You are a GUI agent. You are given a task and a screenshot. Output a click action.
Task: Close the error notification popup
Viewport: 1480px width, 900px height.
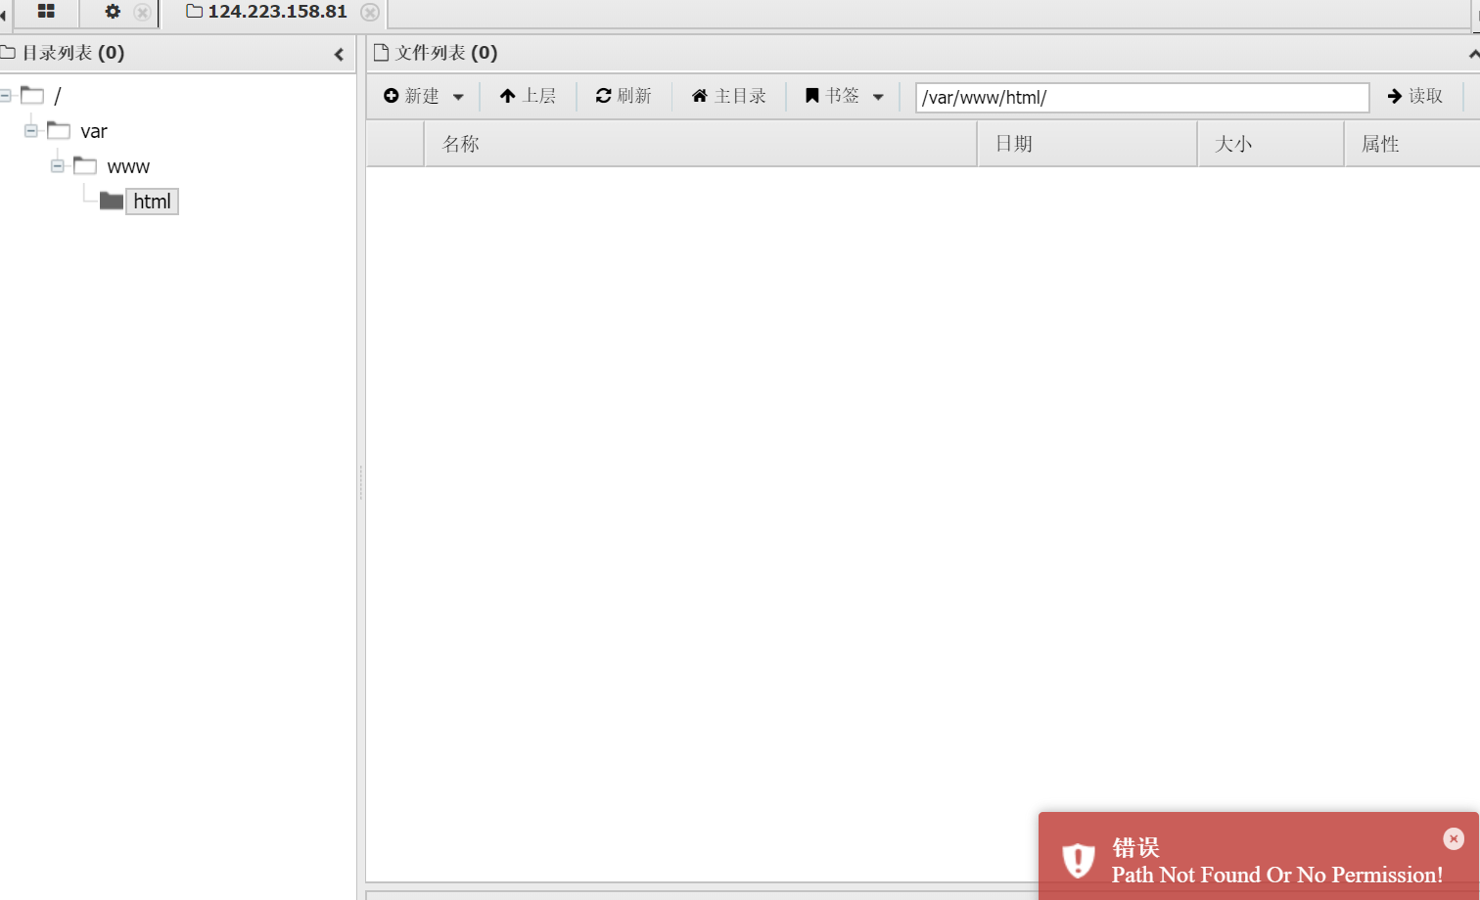(x=1454, y=838)
